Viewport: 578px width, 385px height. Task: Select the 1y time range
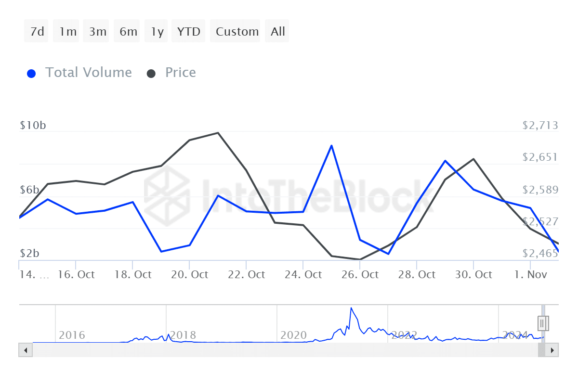(x=157, y=32)
